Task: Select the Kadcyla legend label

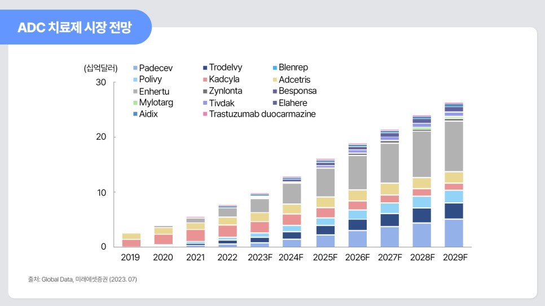Action: [x=224, y=79]
